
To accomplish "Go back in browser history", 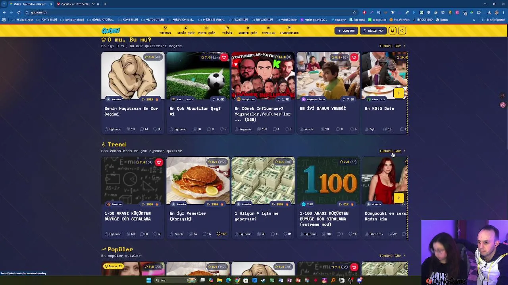I will pos(4,12).
